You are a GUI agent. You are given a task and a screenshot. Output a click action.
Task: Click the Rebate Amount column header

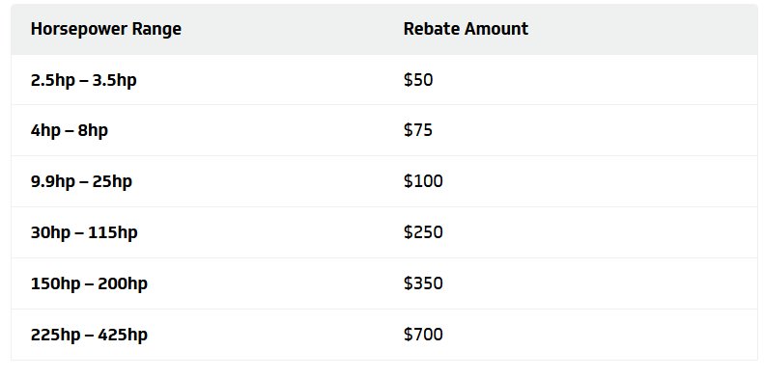click(x=466, y=29)
